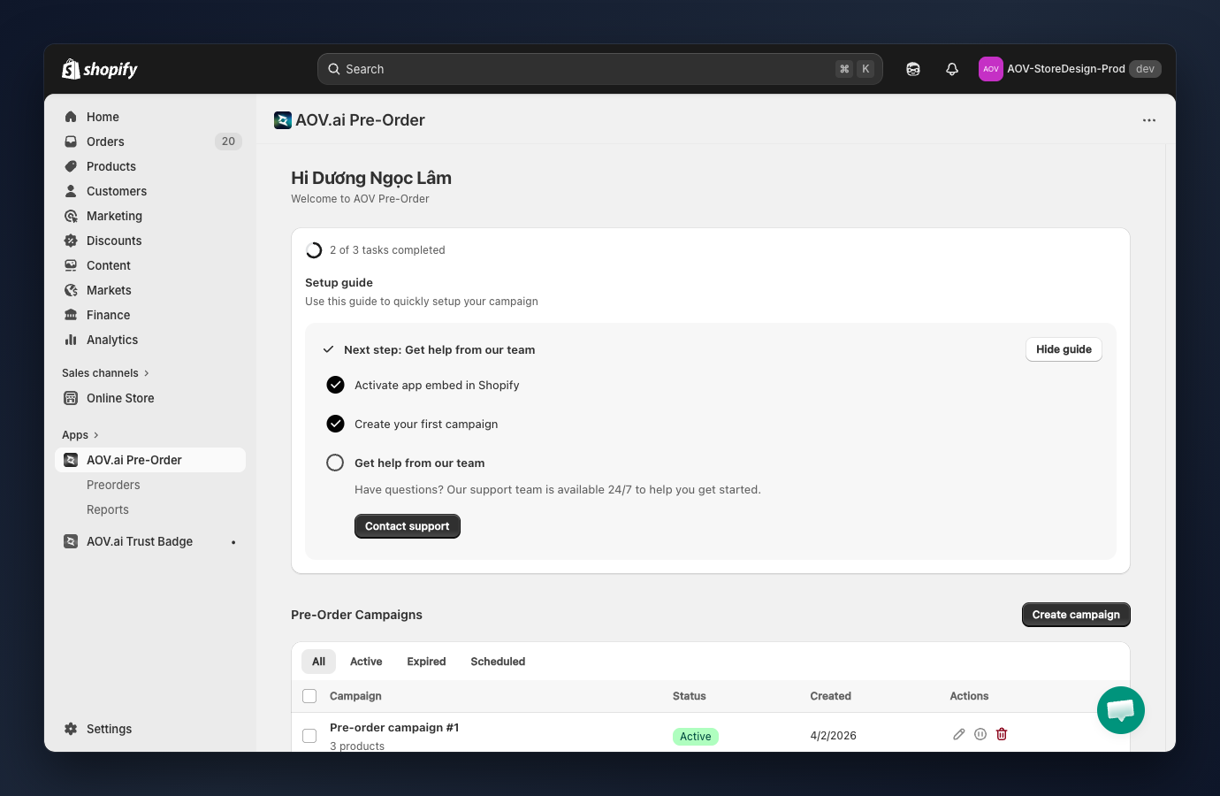Screen dimensions: 1220x796
Task: Click the Status column header
Action: point(690,696)
